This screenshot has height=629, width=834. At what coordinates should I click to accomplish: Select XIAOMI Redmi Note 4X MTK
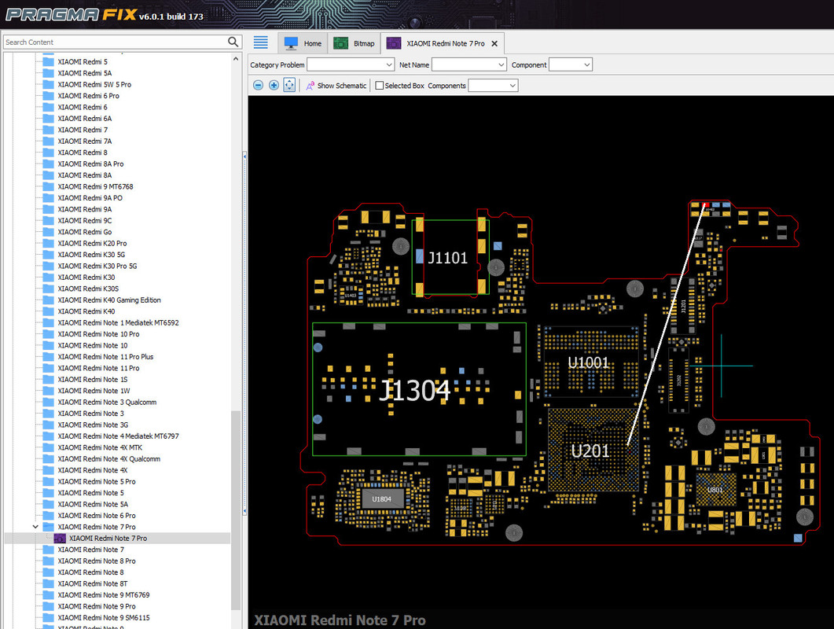100,447
